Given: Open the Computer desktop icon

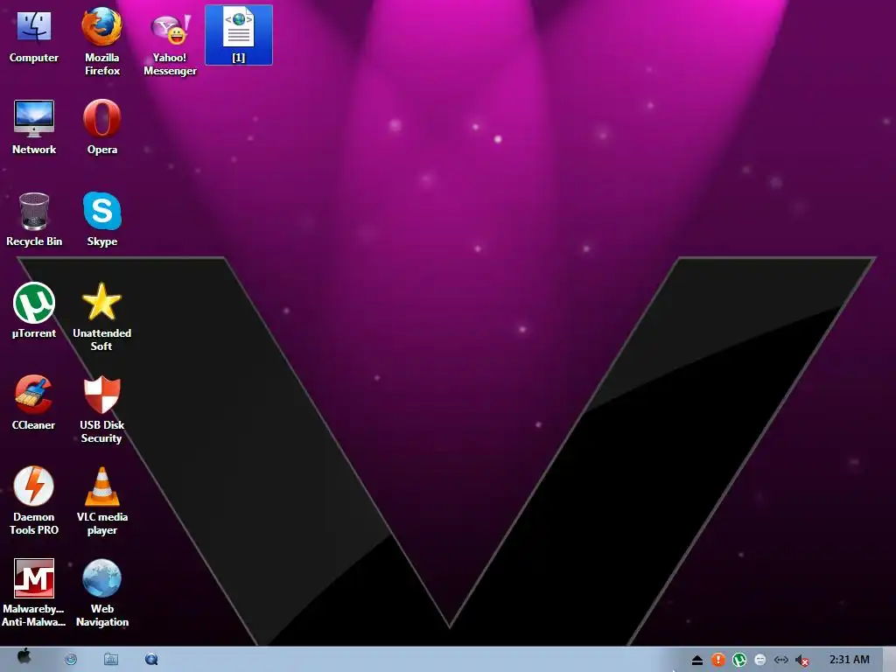Looking at the screenshot, I should tap(34, 35).
